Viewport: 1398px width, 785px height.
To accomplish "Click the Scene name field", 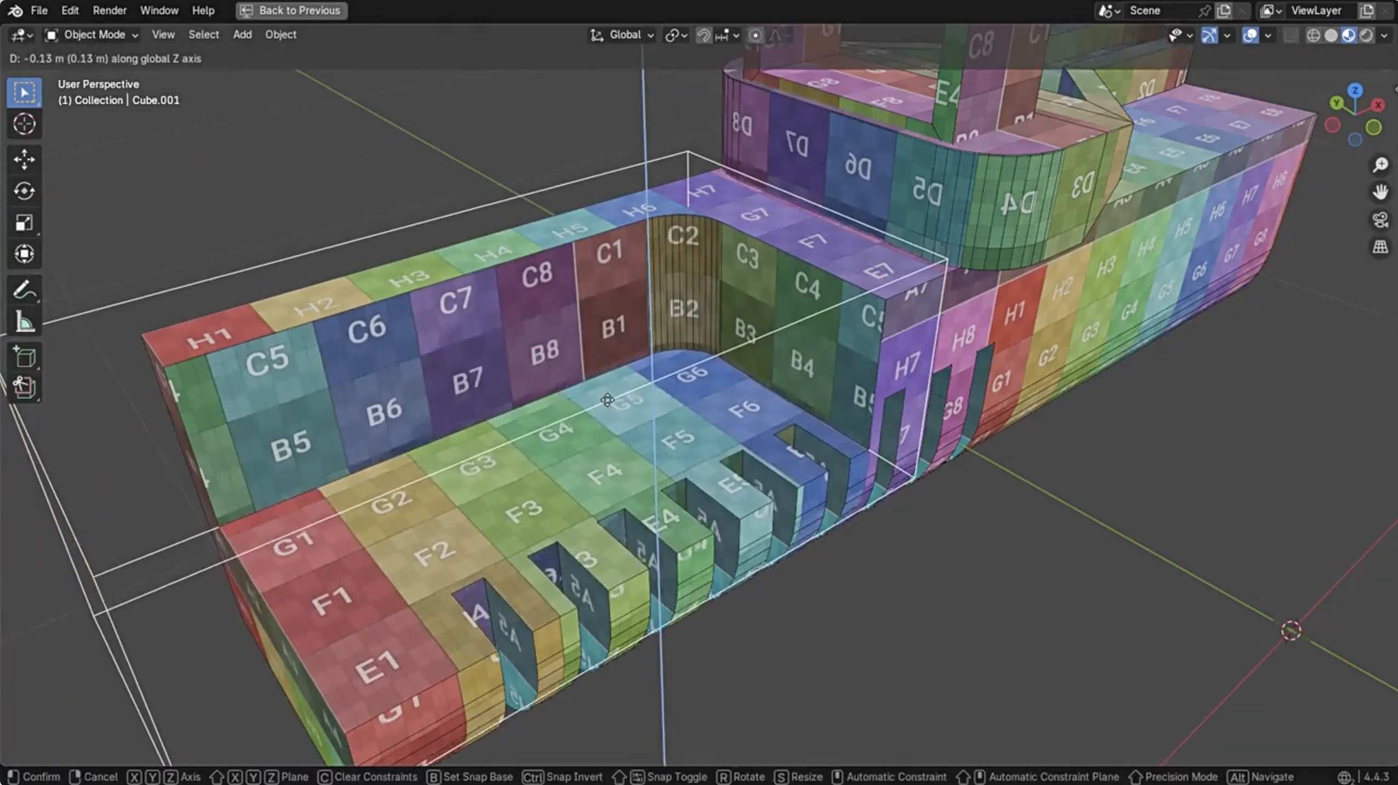I will click(x=1160, y=10).
